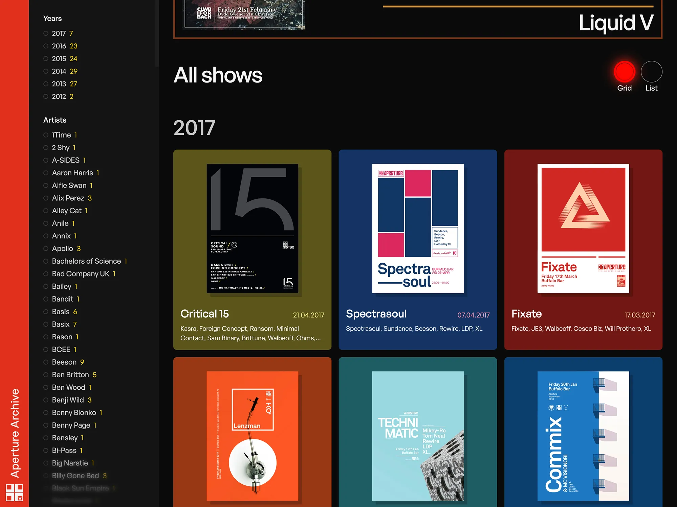Choose year 2013 filter
Image resolution: width=677 pixels, height=507 pixels.
[61, 84]
